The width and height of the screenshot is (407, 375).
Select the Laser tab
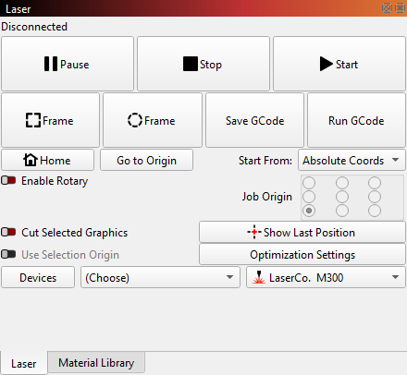click(x=24, y=364)
